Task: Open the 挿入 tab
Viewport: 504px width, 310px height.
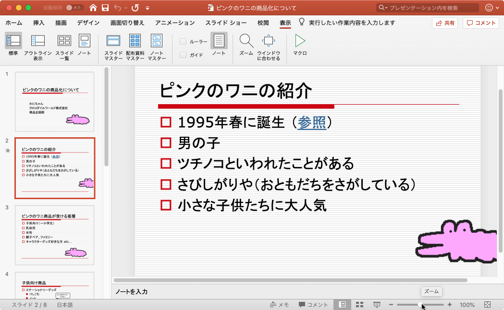Action: (x=38, y=23)
